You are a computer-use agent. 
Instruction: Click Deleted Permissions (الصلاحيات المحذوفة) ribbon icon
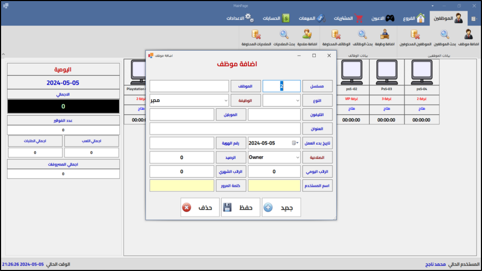pyautogui.click(x=256, y=35)
